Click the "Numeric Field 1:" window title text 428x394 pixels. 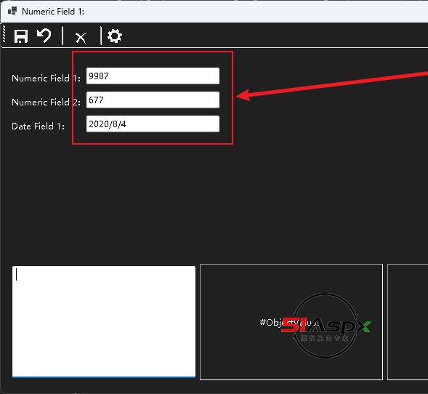pos(53,12)
